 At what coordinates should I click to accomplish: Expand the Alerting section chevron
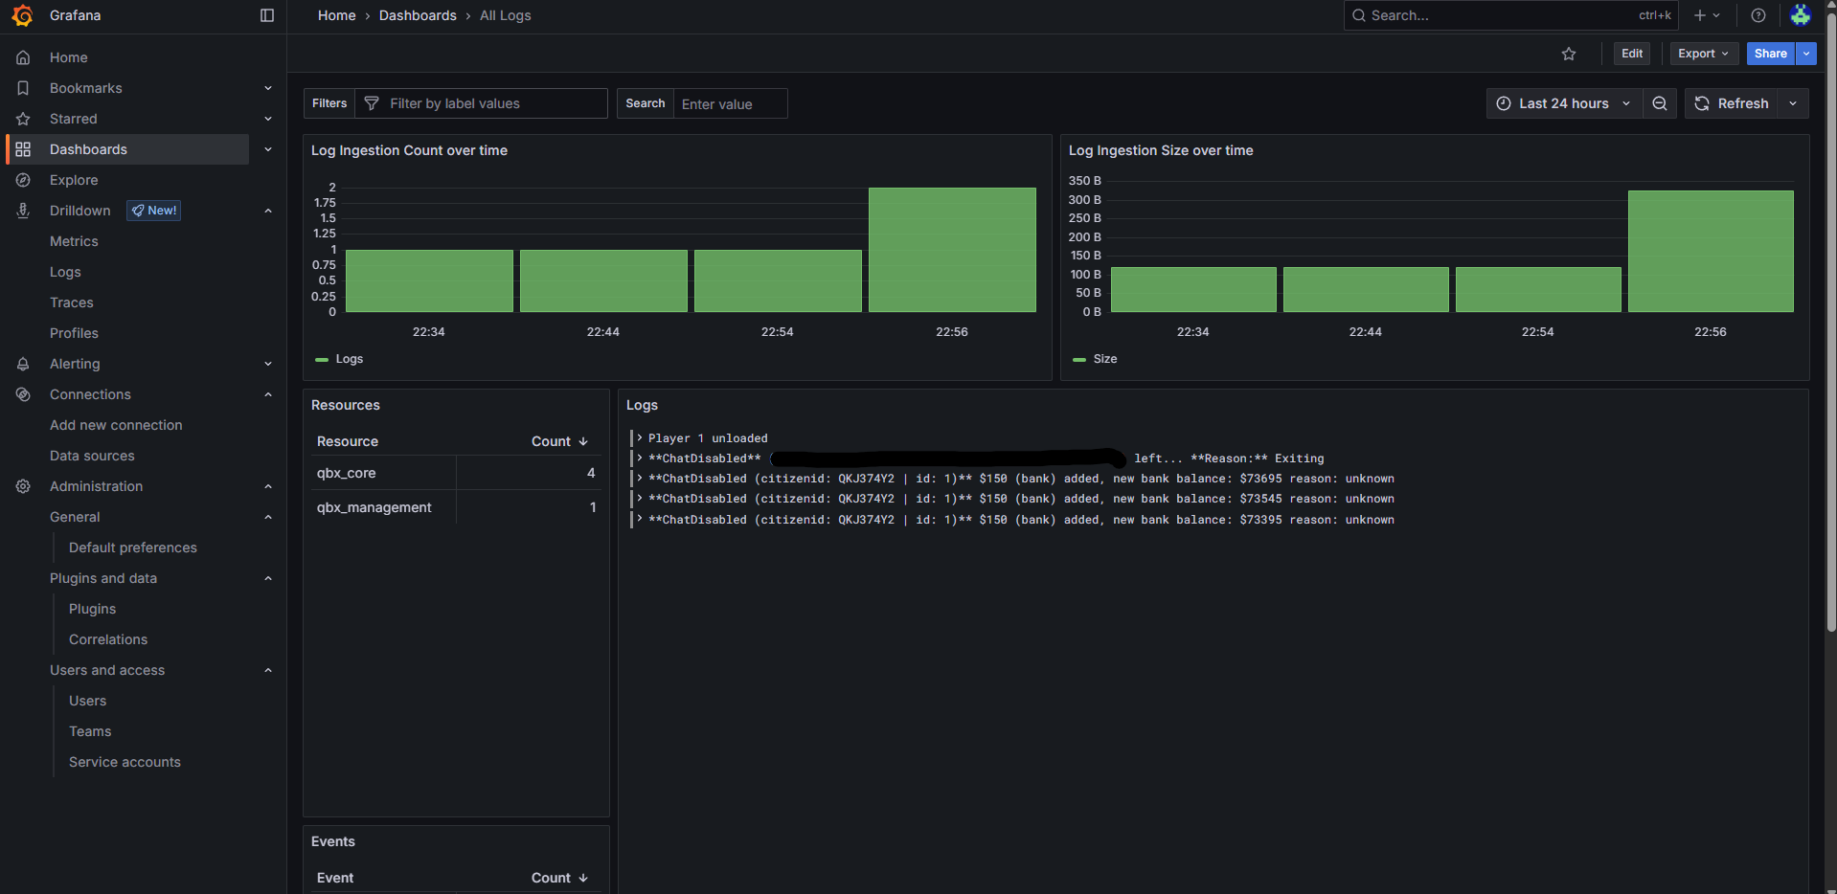click(x=268, y=364)
